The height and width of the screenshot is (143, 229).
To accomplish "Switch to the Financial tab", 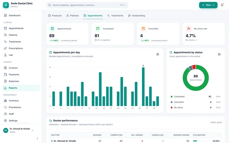I will tap(55, 16).
